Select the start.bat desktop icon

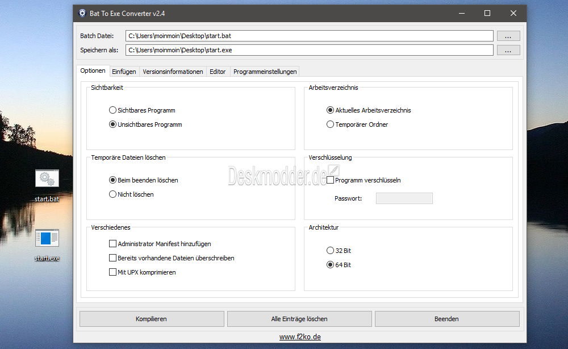[47, 186]
